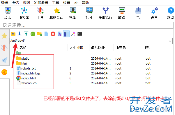Click the upload to current folder icon
The height and width of the screenshot is (115, 175).
pos(26,34)
